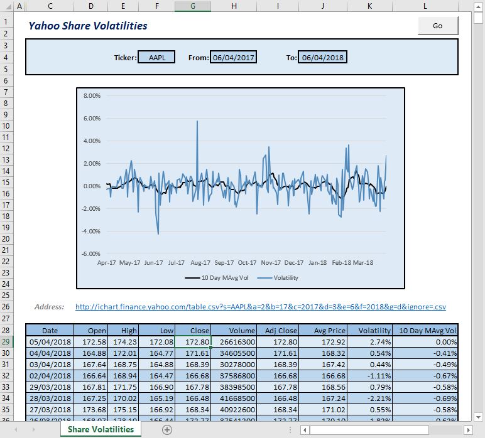The height and width of the screenshot is (438, 485).
Task: Select the AAPL ticker input cell
Action: [156, 58]
